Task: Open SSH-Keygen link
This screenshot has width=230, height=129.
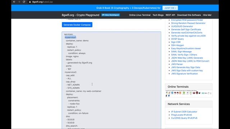Action: tap(178, 45)
